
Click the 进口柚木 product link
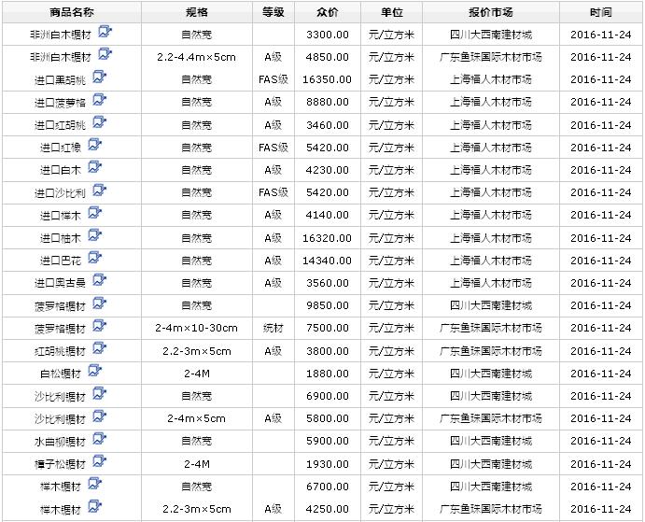coord(60,238)
